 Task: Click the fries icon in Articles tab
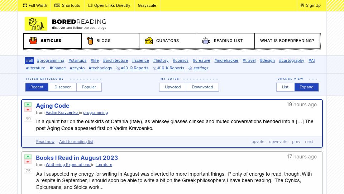point(33,41)
